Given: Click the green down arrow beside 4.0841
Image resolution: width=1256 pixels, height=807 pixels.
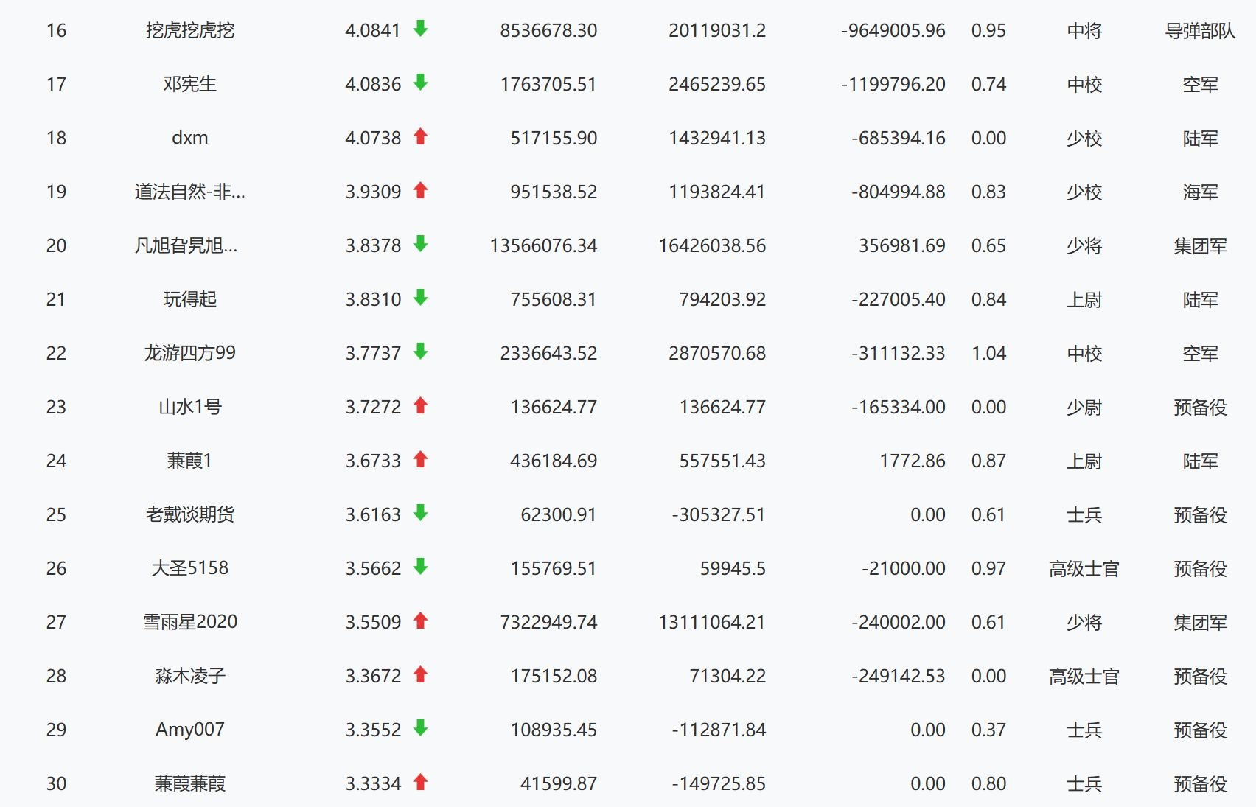Looking at the screenshot, I should point(420,29).
